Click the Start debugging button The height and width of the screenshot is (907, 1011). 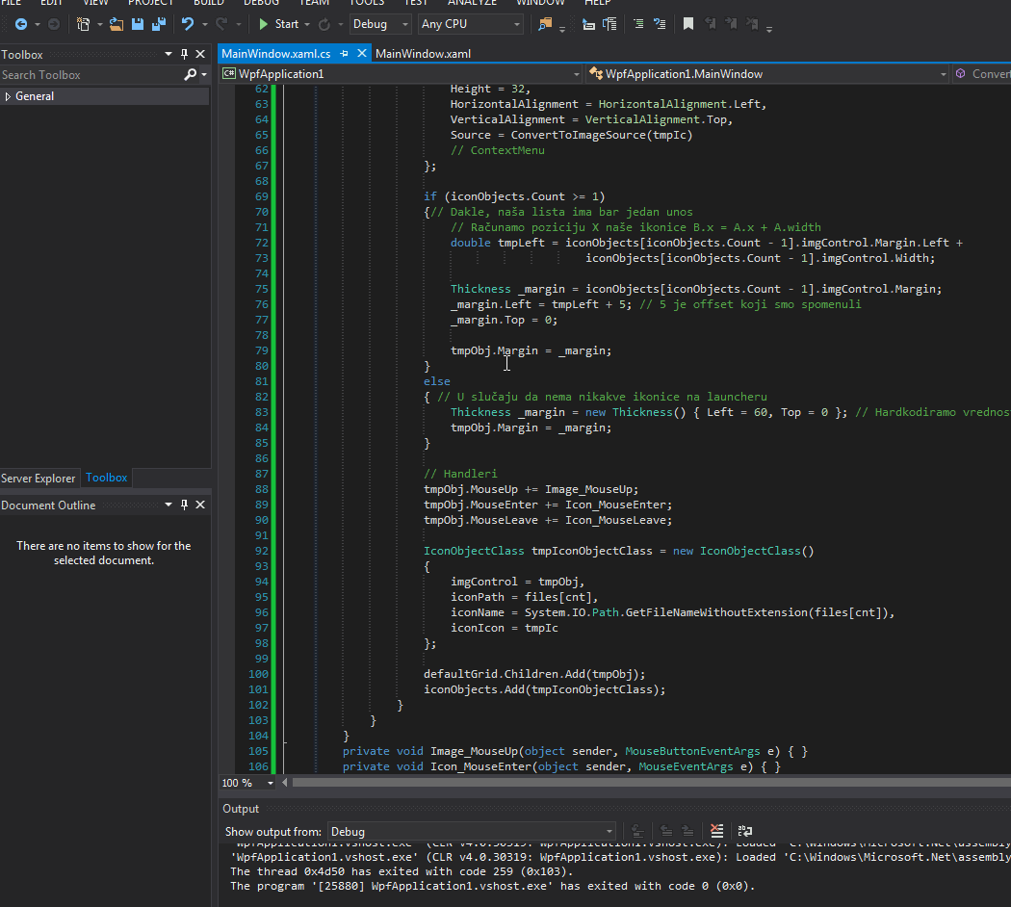(x=278, y=24)
